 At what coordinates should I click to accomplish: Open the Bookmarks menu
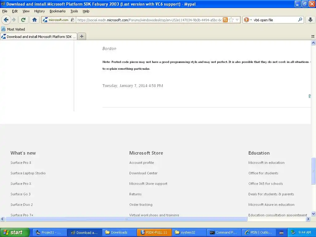(x=57, y=11)
